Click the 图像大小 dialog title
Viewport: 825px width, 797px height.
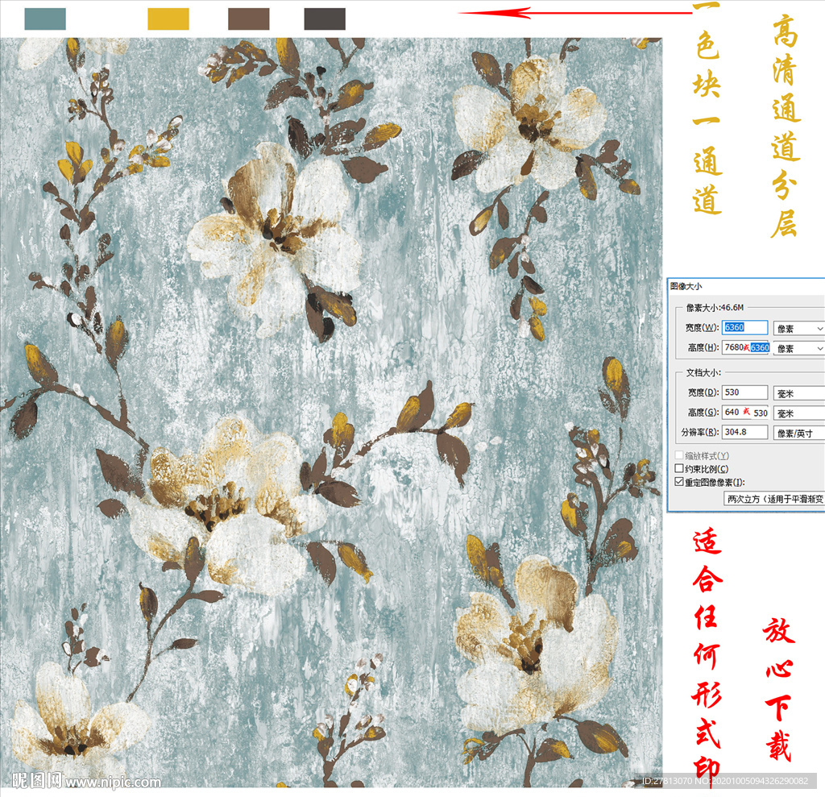(686, 286)
